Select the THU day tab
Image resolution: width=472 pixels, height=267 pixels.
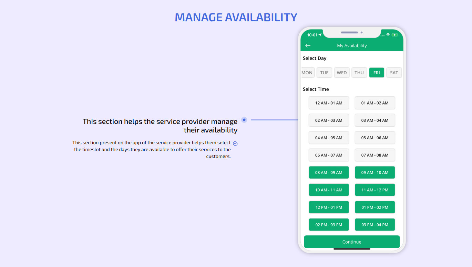pyautogui.click(x=359, y=73)
